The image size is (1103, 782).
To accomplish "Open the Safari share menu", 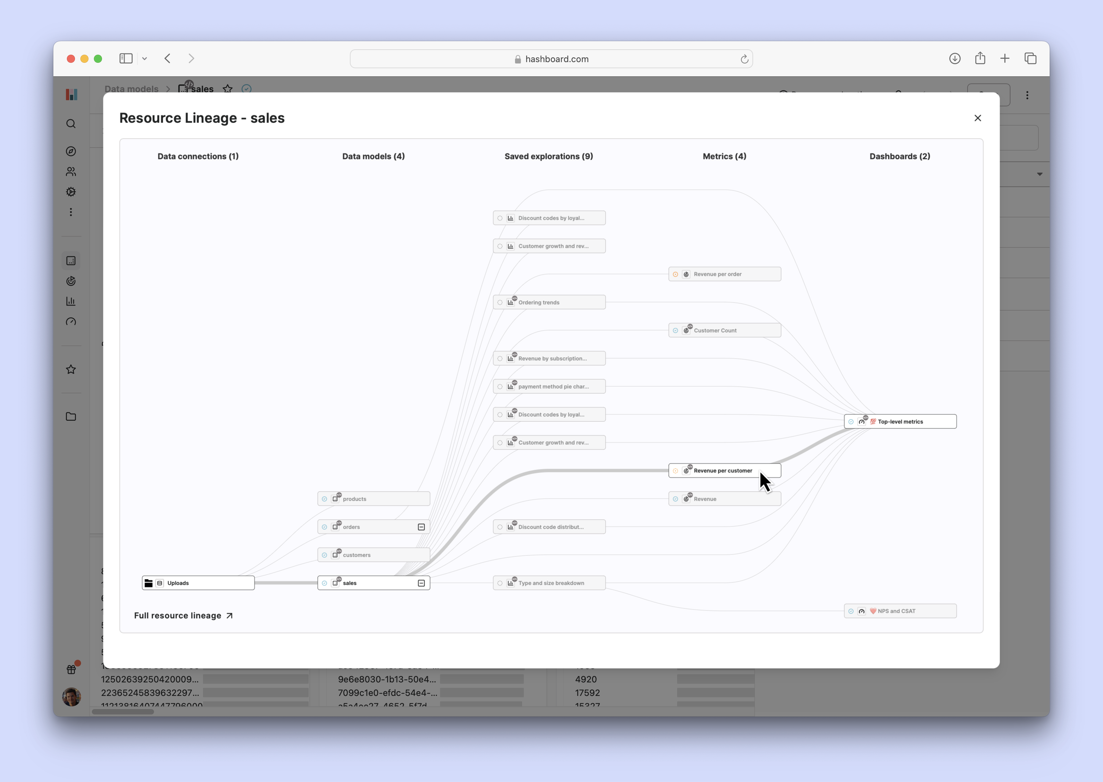I will [x=980, y=59].
